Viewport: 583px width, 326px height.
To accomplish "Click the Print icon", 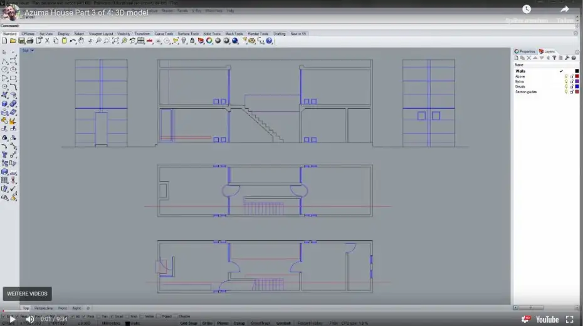I will coord(30,41).
